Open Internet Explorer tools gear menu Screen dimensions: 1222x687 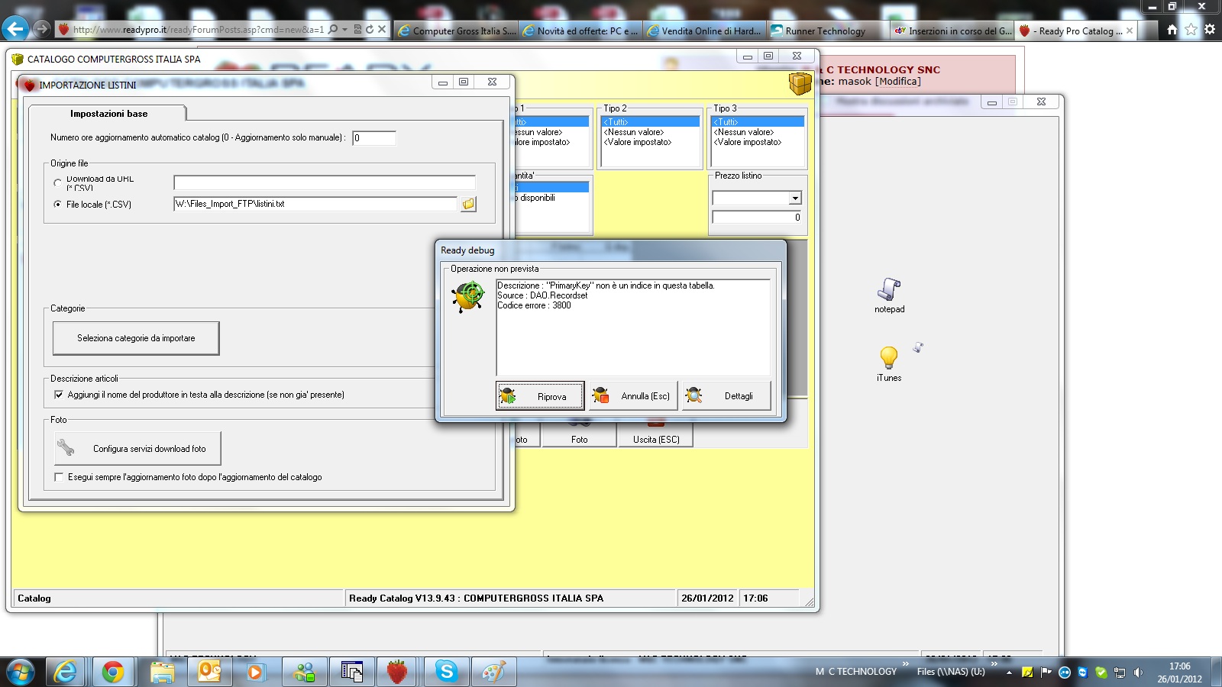[x=1210, y=30]
